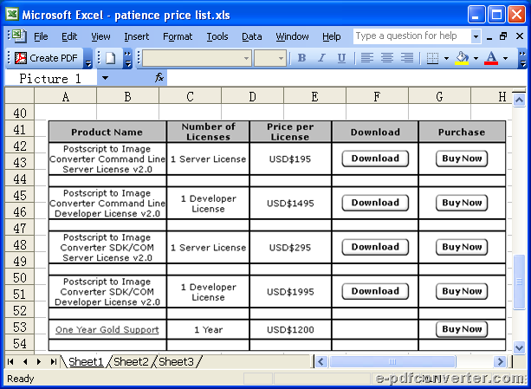Image resolution: width=531 pixels, height=389 pixels.
Task: Jump to last sheet tab arrow
Action: [x=53, y=362]
